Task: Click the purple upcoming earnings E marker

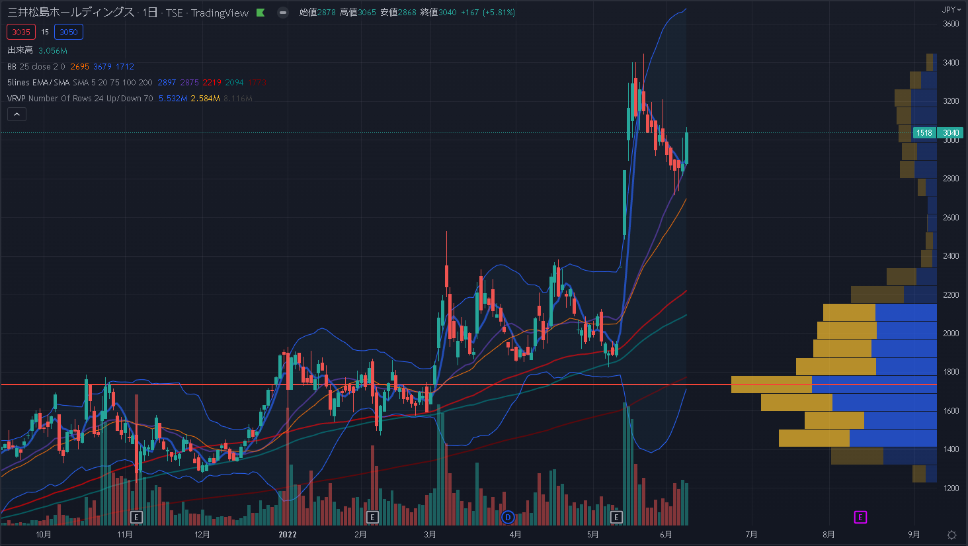Action: [860, 517]
